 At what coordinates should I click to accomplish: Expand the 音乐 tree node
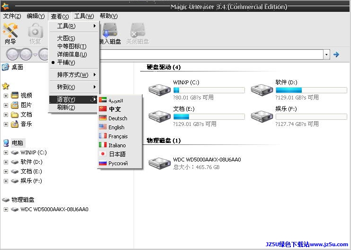(6, 124)
